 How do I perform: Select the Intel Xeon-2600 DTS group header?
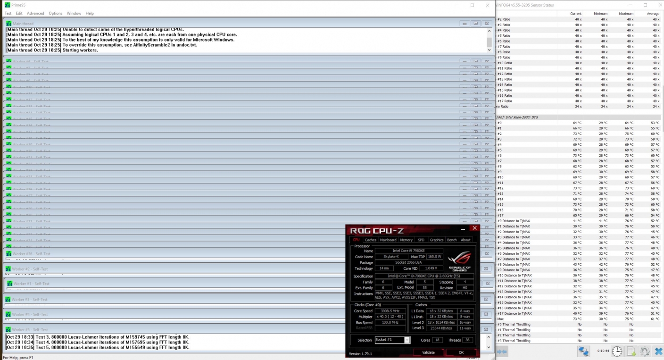click(x=579, y=117)
